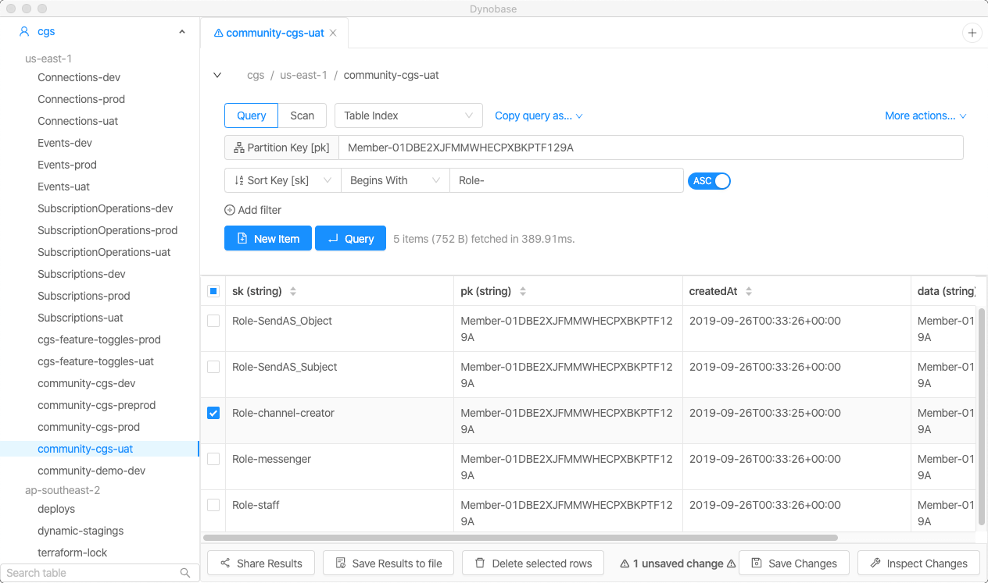Open community-cgs-preprod table

[97, 405]
